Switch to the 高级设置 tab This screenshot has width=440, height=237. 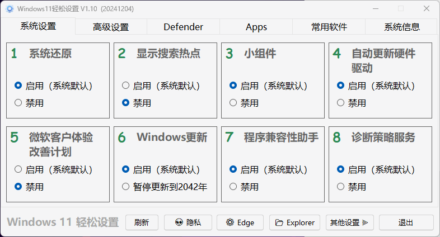pyautogui.click(x=111, y=27)
